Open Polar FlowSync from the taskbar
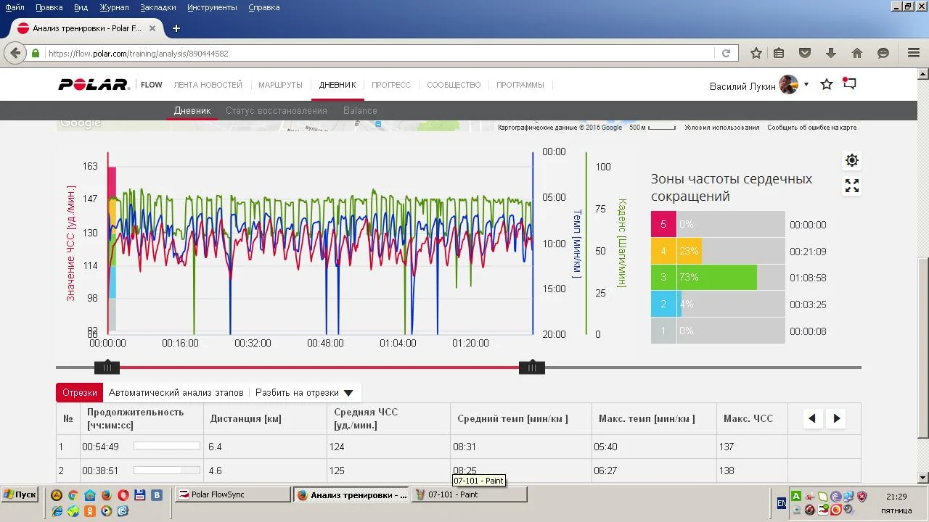The width and height of the screenshot is (929, 522). [232, 494]
